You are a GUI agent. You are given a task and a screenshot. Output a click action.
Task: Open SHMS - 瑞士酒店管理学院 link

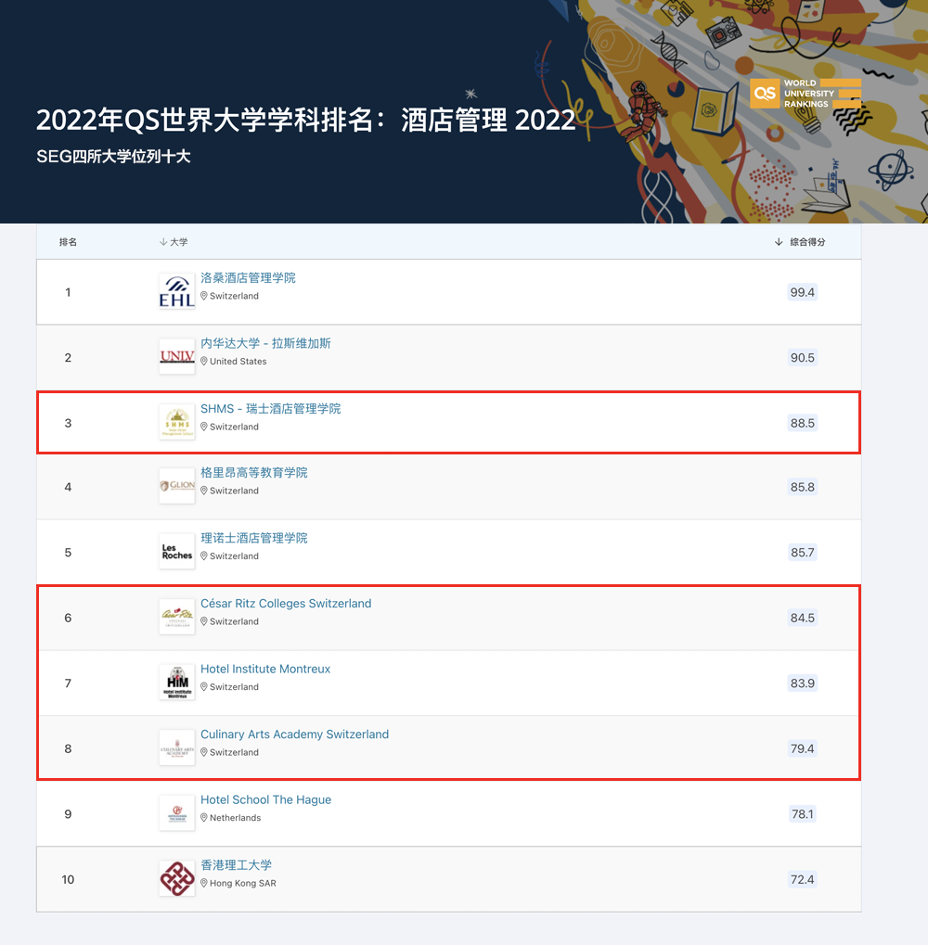(271, 409)
